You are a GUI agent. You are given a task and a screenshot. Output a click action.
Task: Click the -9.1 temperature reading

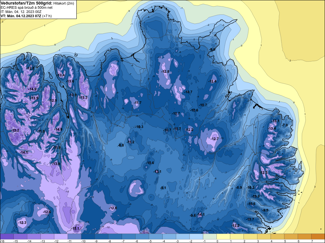point(163,188)
